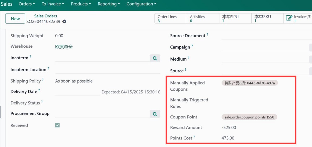This screenshot has height=147, width=312.
Task: Toggle the Received checkbox
Action: point(57,125)
